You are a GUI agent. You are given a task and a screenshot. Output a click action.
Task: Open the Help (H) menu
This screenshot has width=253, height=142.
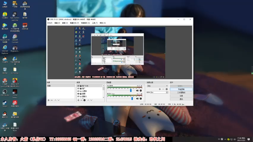[x=102, y=23]
